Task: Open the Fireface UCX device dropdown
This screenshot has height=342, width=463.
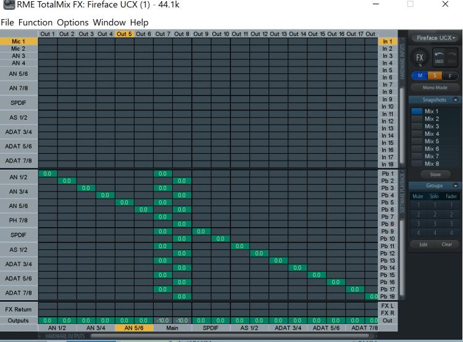Action: tap(435, 38)
